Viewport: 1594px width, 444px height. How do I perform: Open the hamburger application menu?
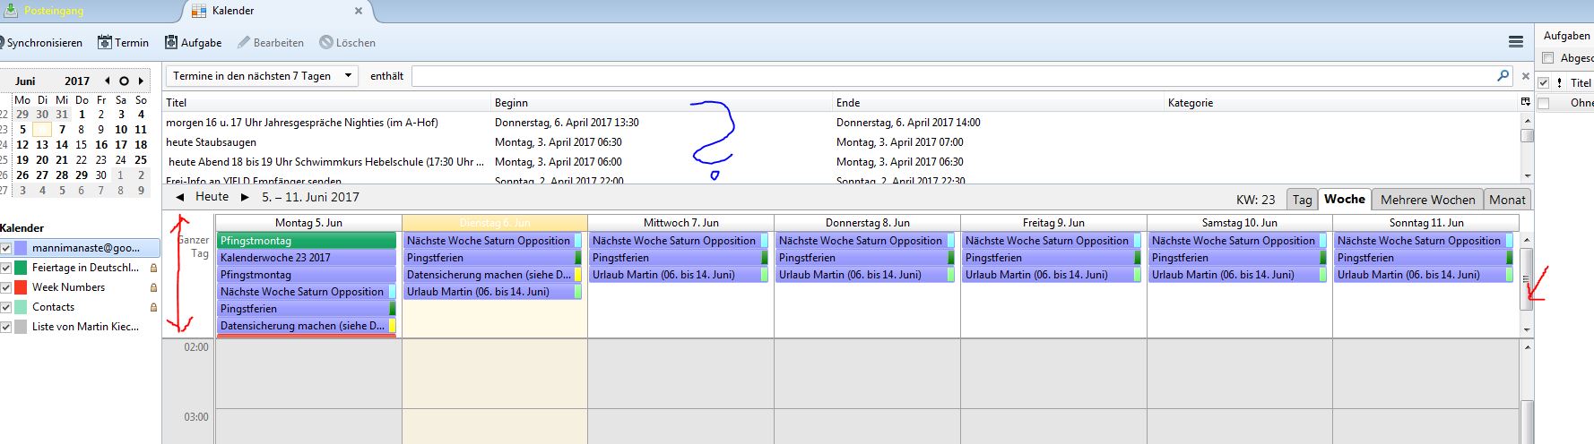pyautogui.click(x=1516, y=42)
